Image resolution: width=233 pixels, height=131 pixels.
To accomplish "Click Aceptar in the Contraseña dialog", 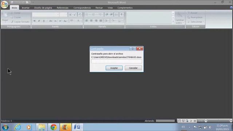I will coord(114,68).
